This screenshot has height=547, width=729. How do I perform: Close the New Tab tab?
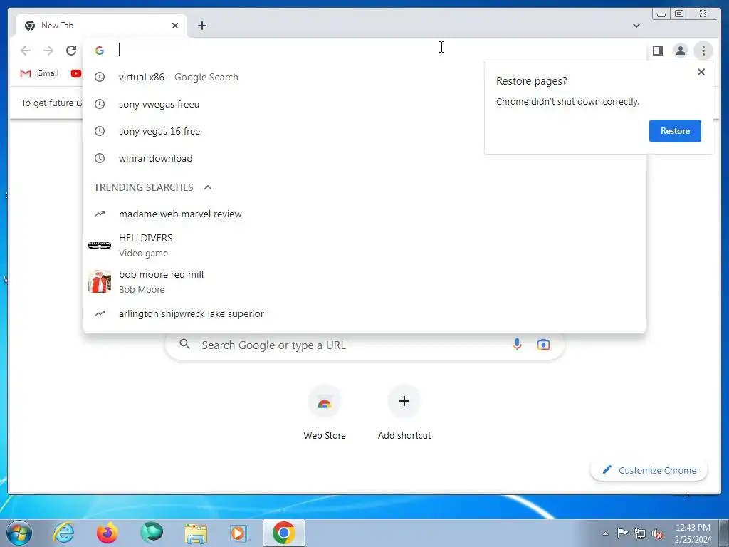[175, 26]
